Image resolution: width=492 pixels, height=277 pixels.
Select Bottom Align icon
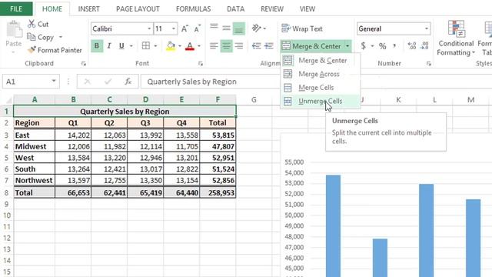(238, 28)
